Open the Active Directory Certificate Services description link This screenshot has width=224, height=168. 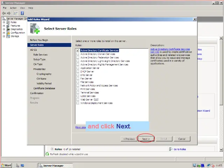(x=170, y=50)
